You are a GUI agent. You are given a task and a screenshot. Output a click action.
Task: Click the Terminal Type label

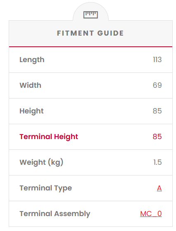[x=46, y=188]
